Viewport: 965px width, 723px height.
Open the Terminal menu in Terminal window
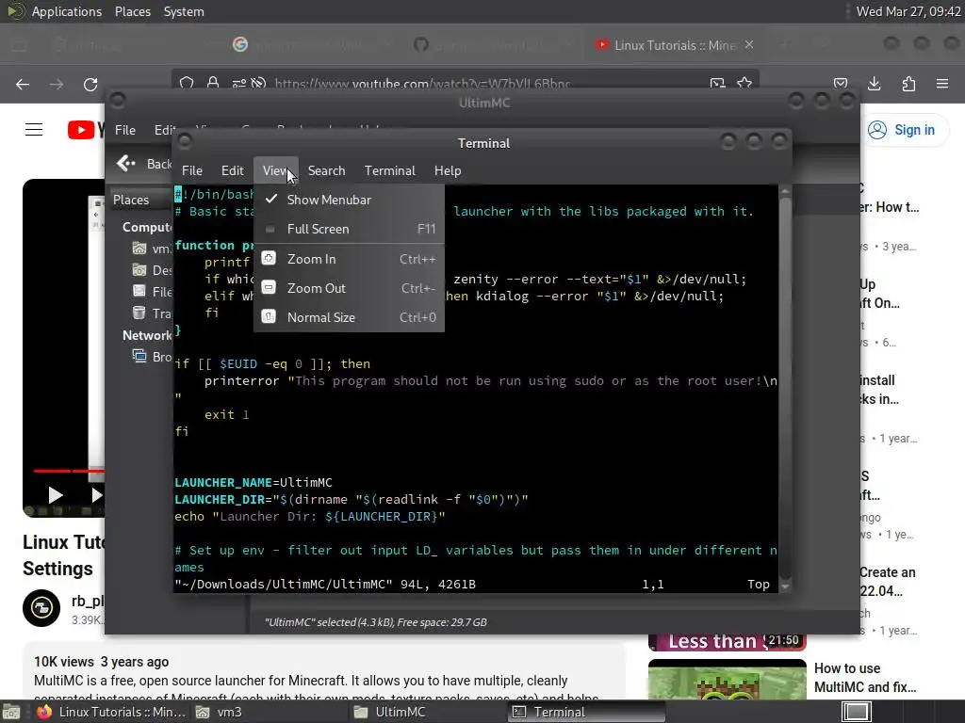389,170
